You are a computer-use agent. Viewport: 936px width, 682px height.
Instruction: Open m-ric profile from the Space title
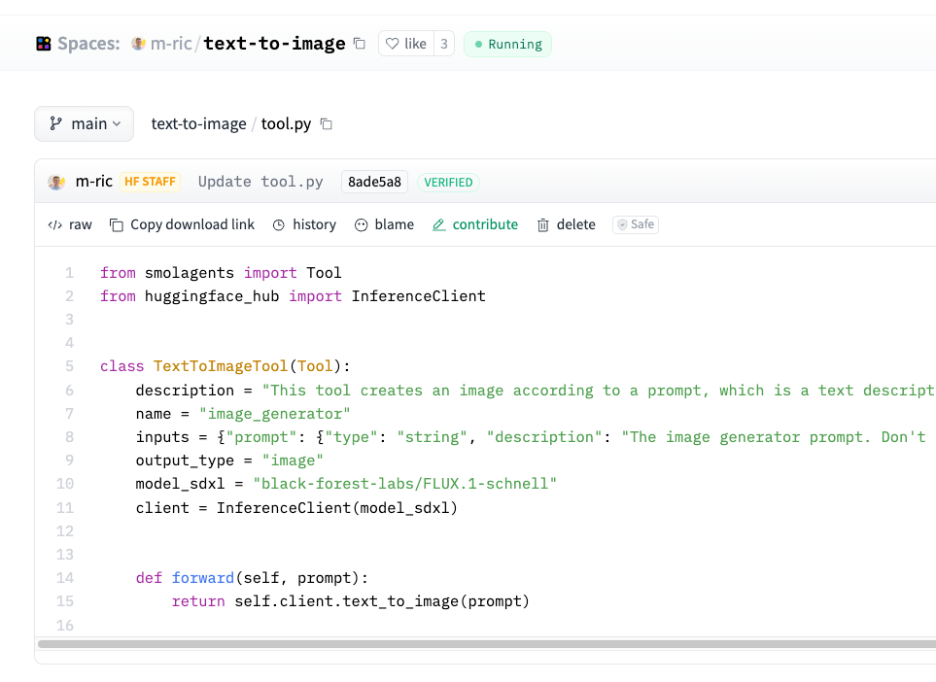(x=171, y=44)
